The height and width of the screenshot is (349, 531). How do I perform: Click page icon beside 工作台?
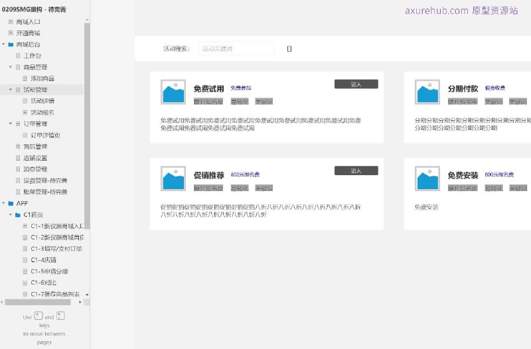(x=18, y=56)
